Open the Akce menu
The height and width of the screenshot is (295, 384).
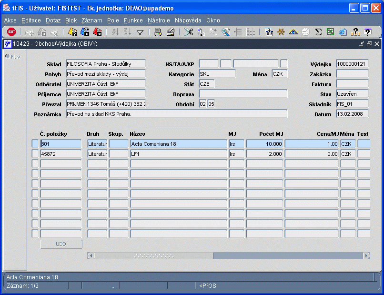tap(10, 20)
